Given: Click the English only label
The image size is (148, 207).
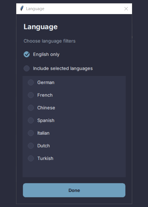Looking at the screenshot, I should point(46,55).
